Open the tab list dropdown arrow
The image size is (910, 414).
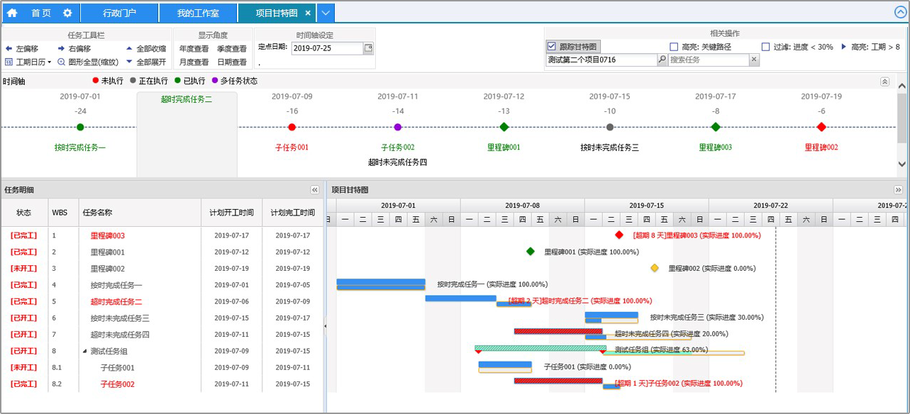pyautogui.click(x=325, y=13)
